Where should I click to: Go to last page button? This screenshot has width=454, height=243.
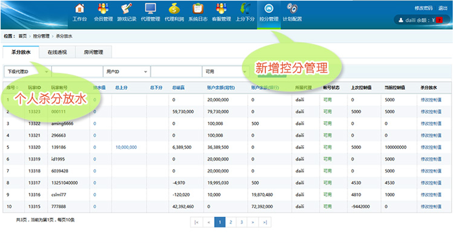pyautogui.click(x=265, y=222)
